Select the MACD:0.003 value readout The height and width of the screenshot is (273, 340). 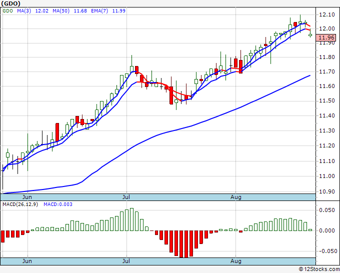[x=58, y=204]
